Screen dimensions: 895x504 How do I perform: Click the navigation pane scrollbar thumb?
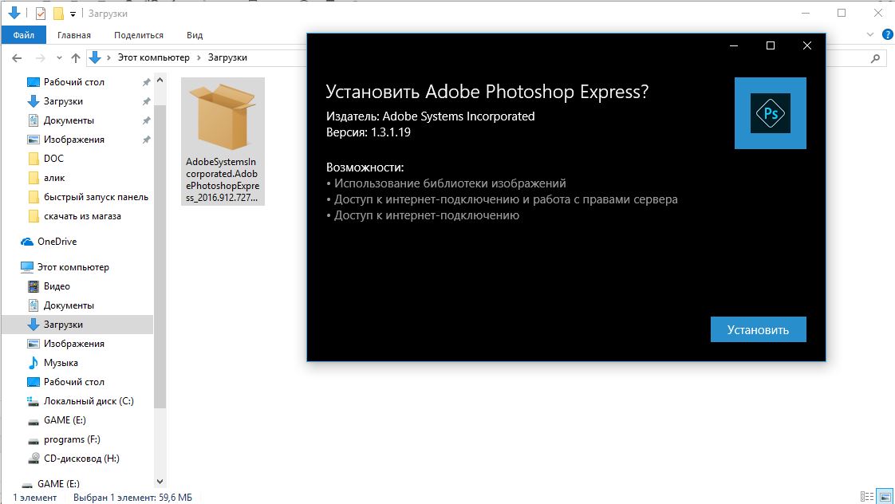(x=160, y=257)
